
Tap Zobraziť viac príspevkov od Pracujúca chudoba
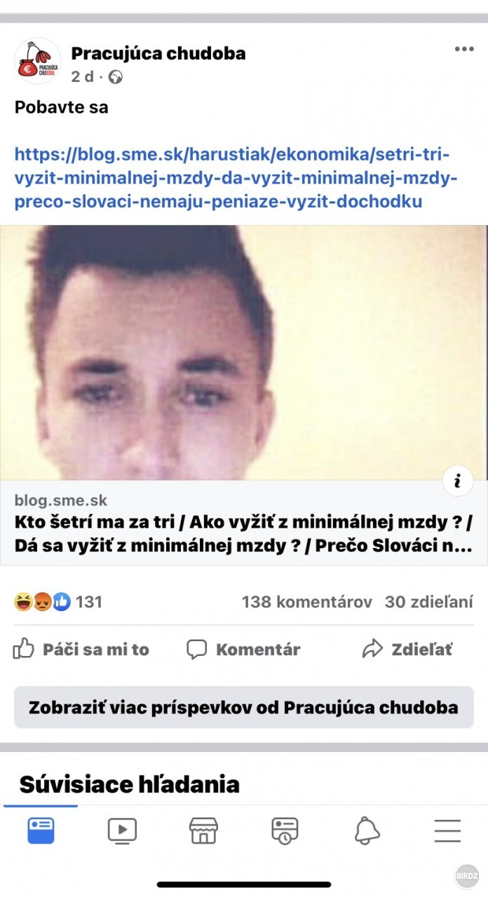click(244, 707)
